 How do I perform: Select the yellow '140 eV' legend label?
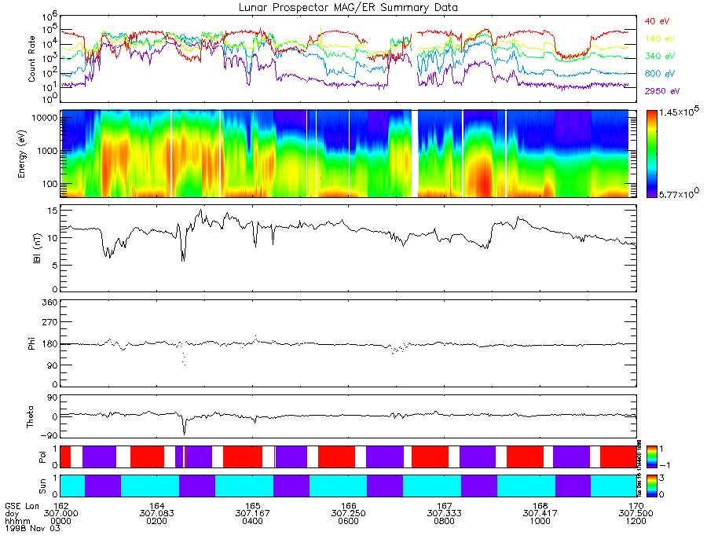click(660, 38)
